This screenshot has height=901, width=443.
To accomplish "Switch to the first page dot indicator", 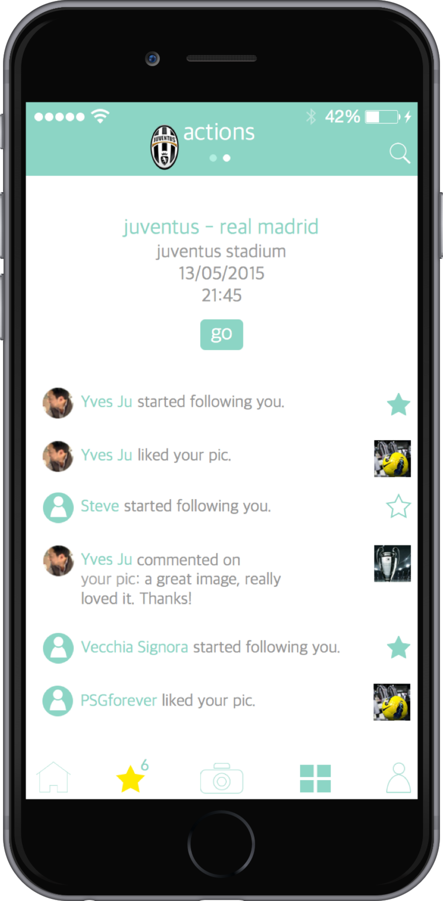I will pos(213,158).
